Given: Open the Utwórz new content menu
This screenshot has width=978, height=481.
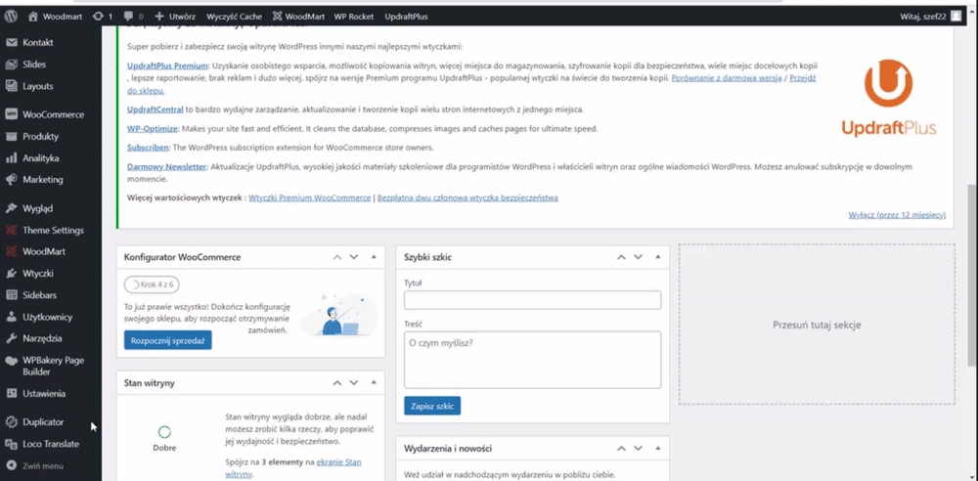Looking at the screenshot, I should coord(175,17).
